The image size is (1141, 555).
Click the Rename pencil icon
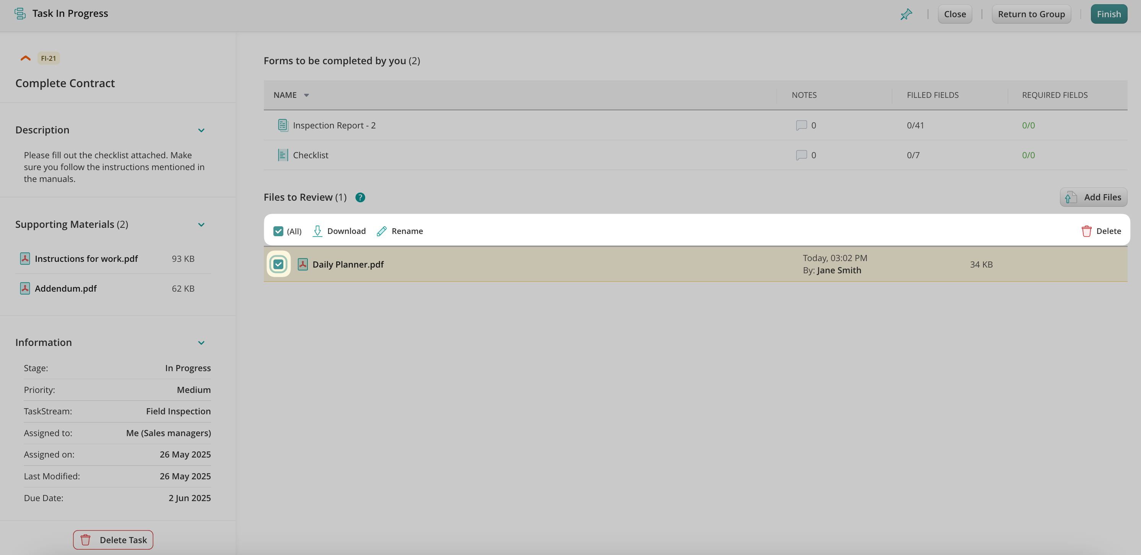coord(381,231)
